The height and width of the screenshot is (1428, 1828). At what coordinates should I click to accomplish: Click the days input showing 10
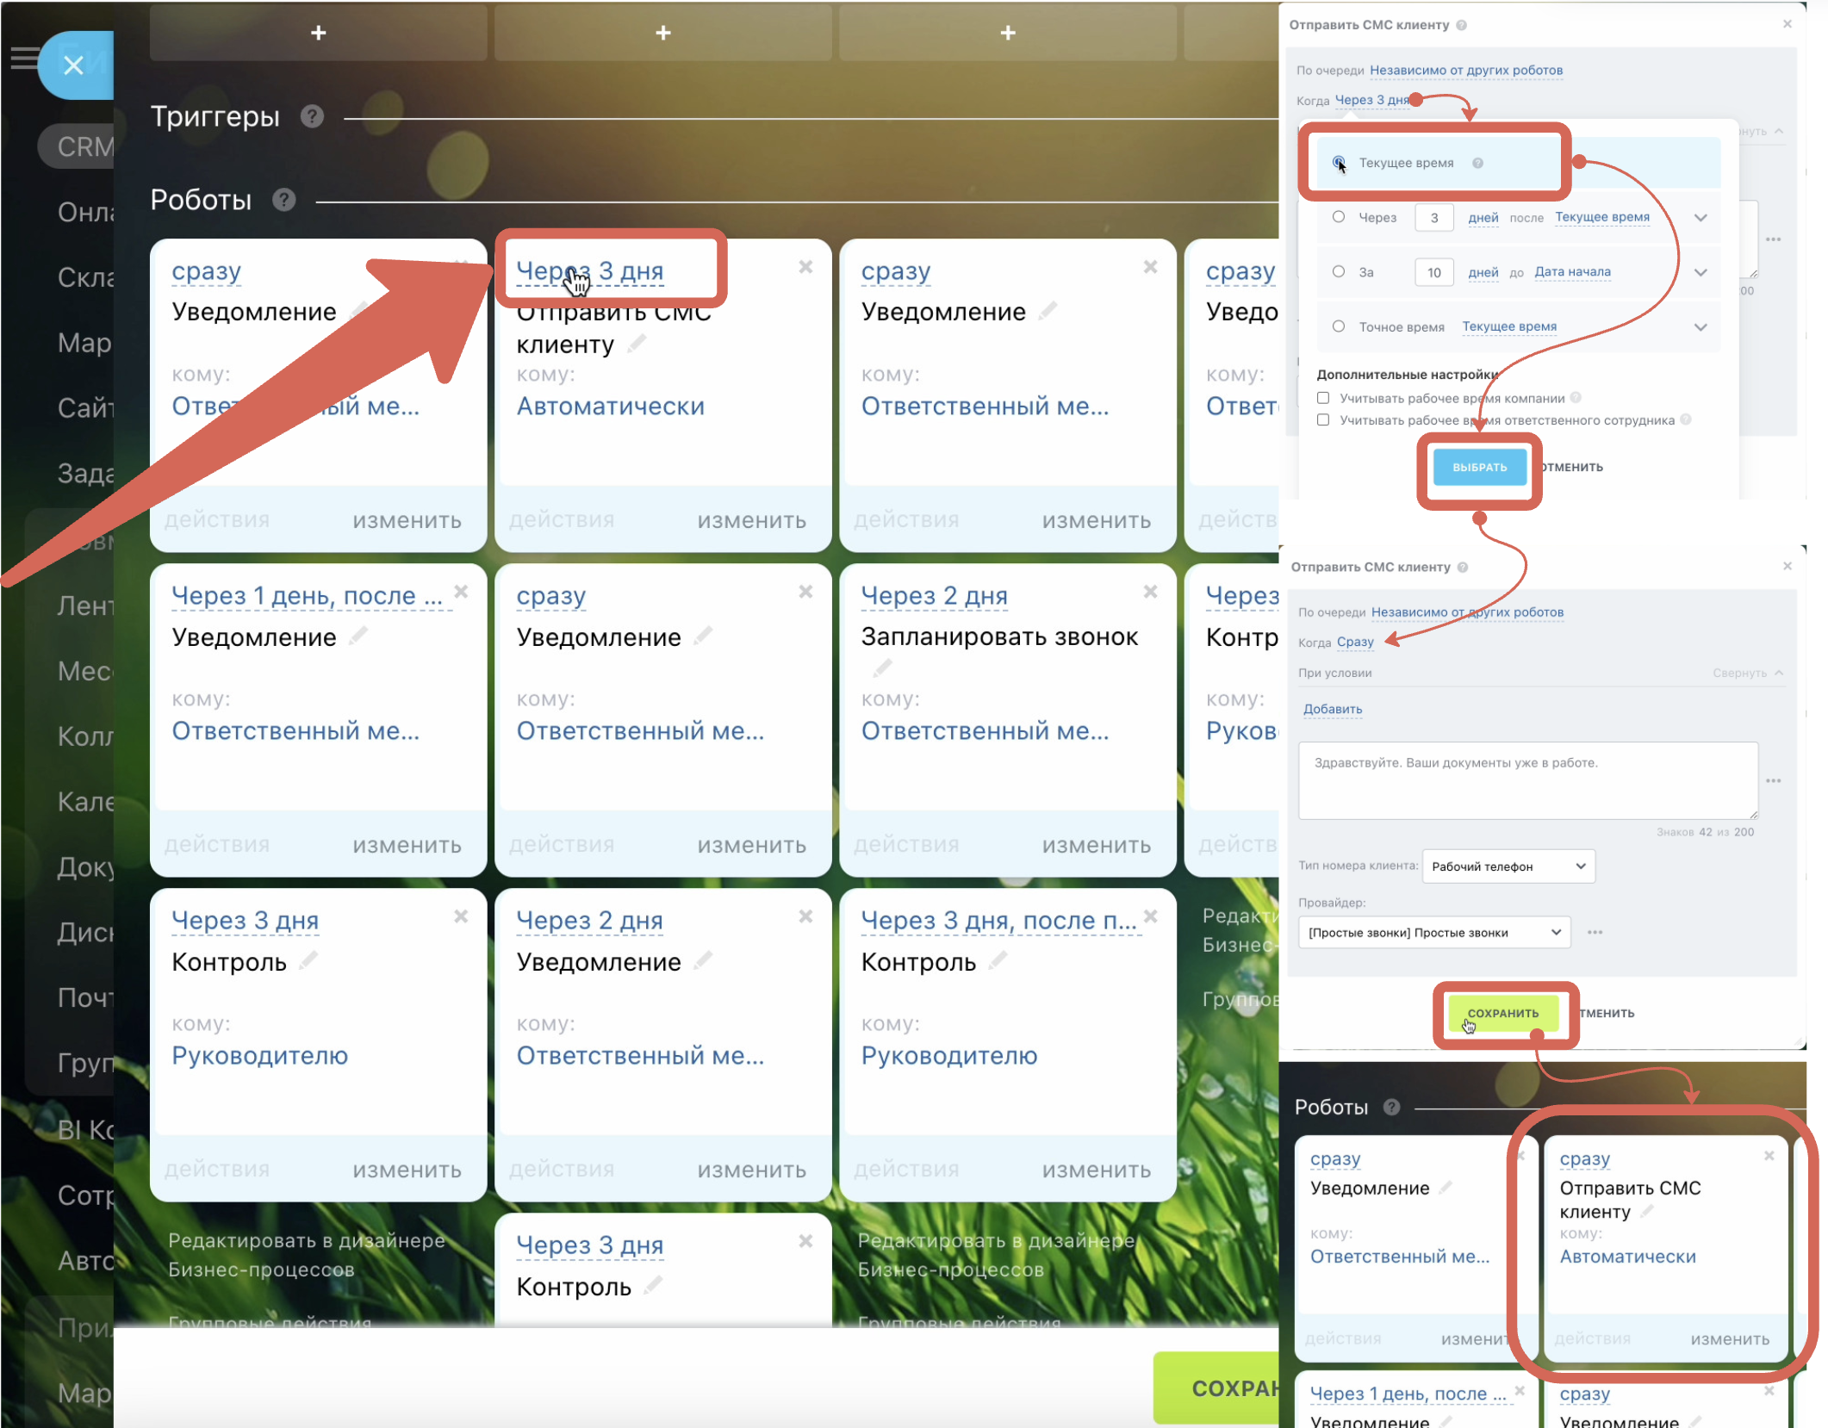click(1434, 272)
